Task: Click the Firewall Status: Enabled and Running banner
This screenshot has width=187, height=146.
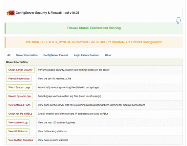Action: 94,28
